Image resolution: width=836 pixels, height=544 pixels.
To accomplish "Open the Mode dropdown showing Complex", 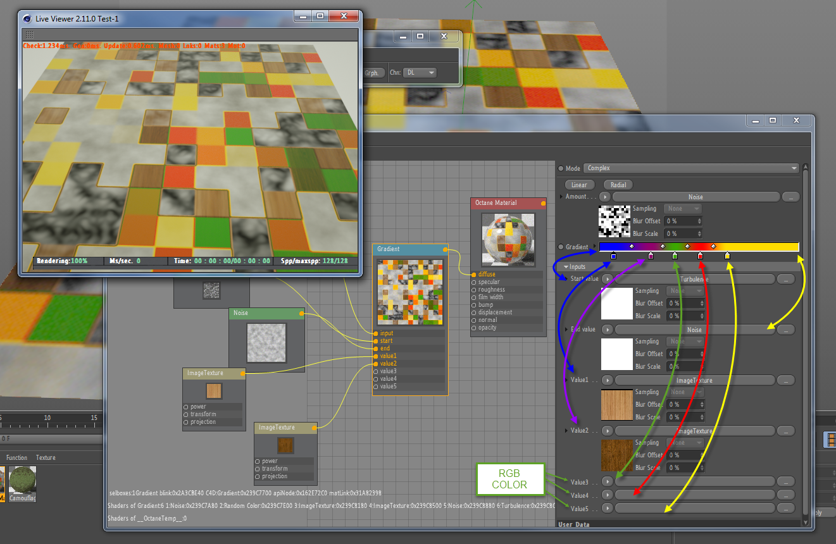I will pyautogui.click(x=692, y=168).
